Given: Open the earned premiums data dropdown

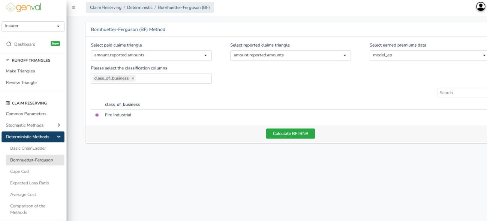Looking at the screenshot, I should (427, 55).
